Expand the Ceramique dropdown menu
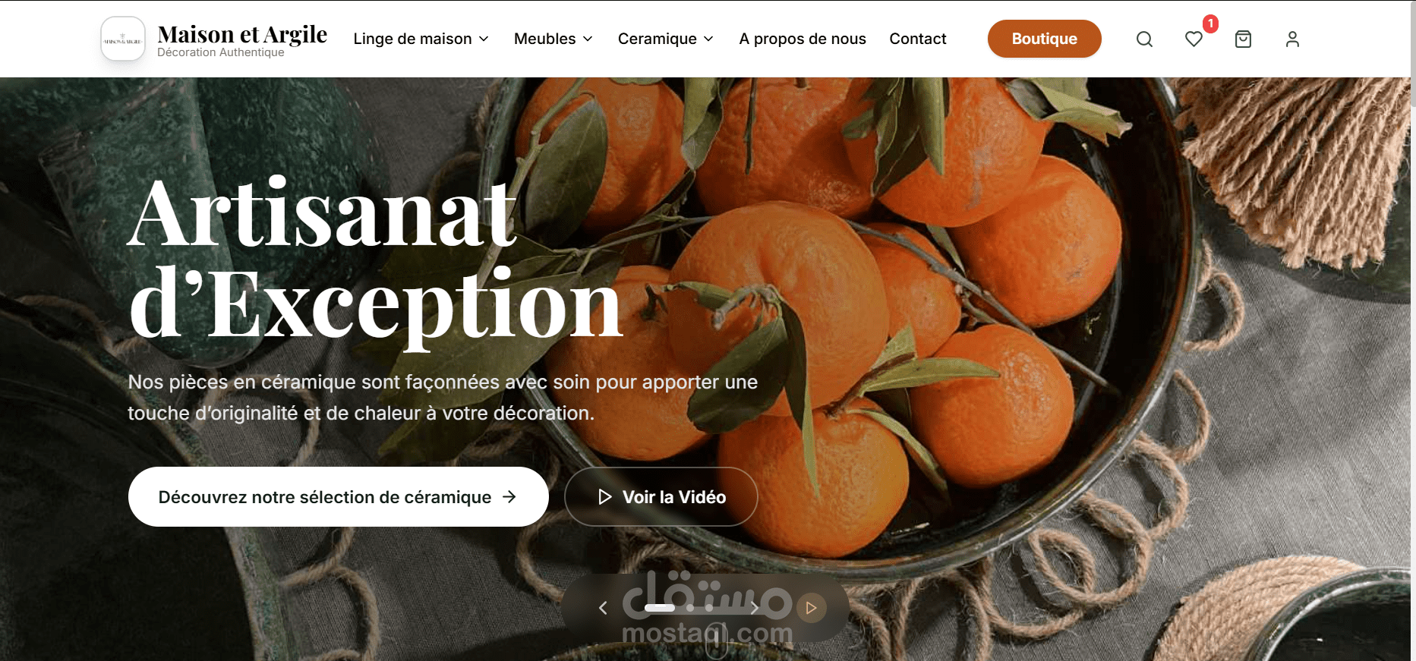This screenshot has width=1416, height=661. (x=666, y=39)
